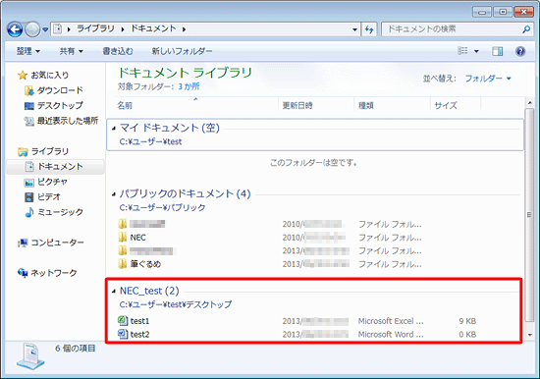Click the magnifier search icon
The image size is (540, 379).
click(x=526, y=29)
